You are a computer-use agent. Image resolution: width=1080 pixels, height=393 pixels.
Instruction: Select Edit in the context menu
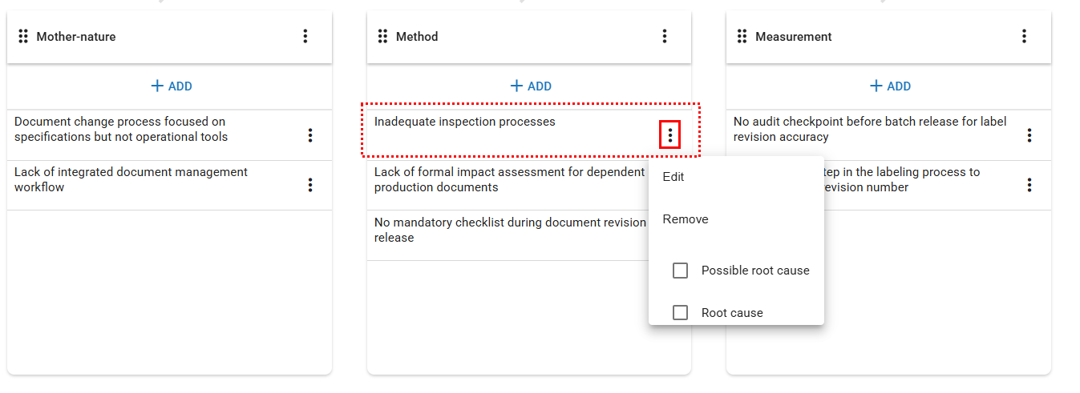(673, 177)
